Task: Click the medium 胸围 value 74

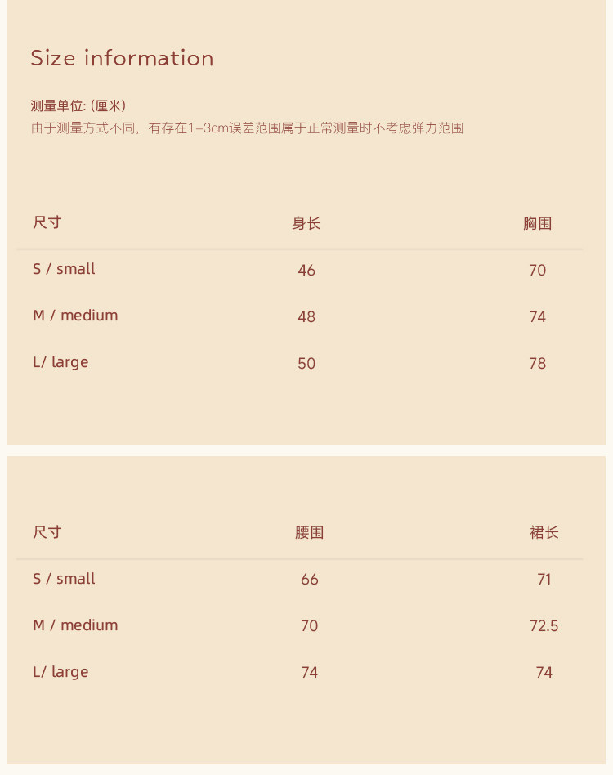Action: tap(537, 317)
